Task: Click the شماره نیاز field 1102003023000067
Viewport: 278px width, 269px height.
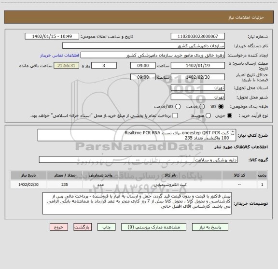Action: coord(198,36)
